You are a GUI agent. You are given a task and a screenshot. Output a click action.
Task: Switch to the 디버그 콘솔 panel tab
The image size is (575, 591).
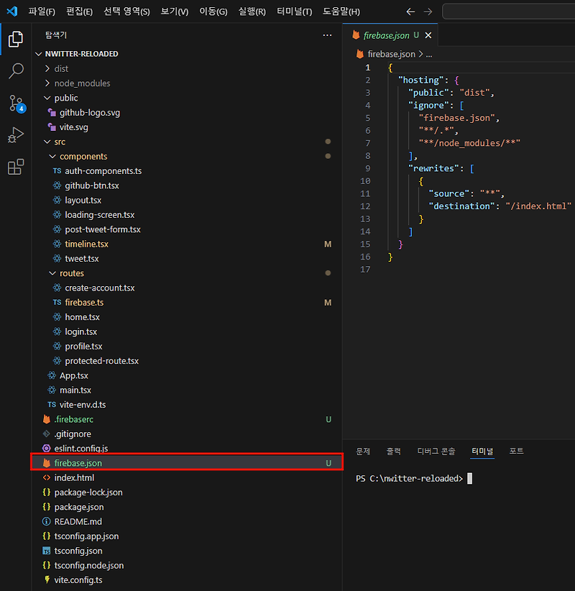(436, 452)
